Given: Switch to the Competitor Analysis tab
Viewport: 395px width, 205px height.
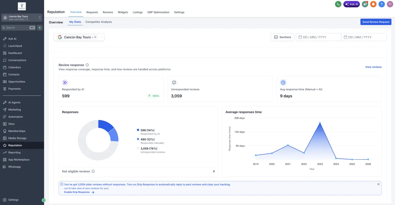Looking at the screenshot, I should tap(98, 22).
